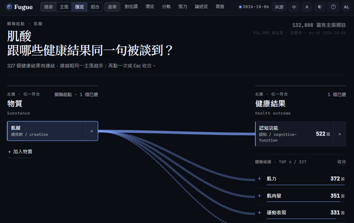354x223 pixels.
Task: Click 右邊 · 任一符合 label
Action: click(271, 94)
